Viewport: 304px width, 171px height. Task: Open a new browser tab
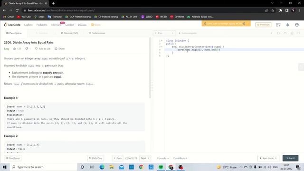point(53,3)
